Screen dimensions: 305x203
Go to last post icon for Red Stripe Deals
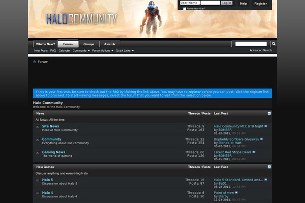click(254, 152)
